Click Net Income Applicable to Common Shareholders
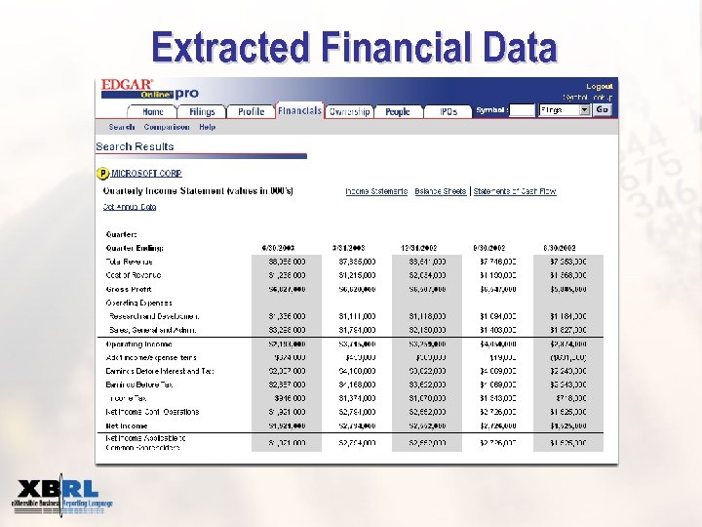The width and height of the screenshot is (702, 527). coord(145,443)
